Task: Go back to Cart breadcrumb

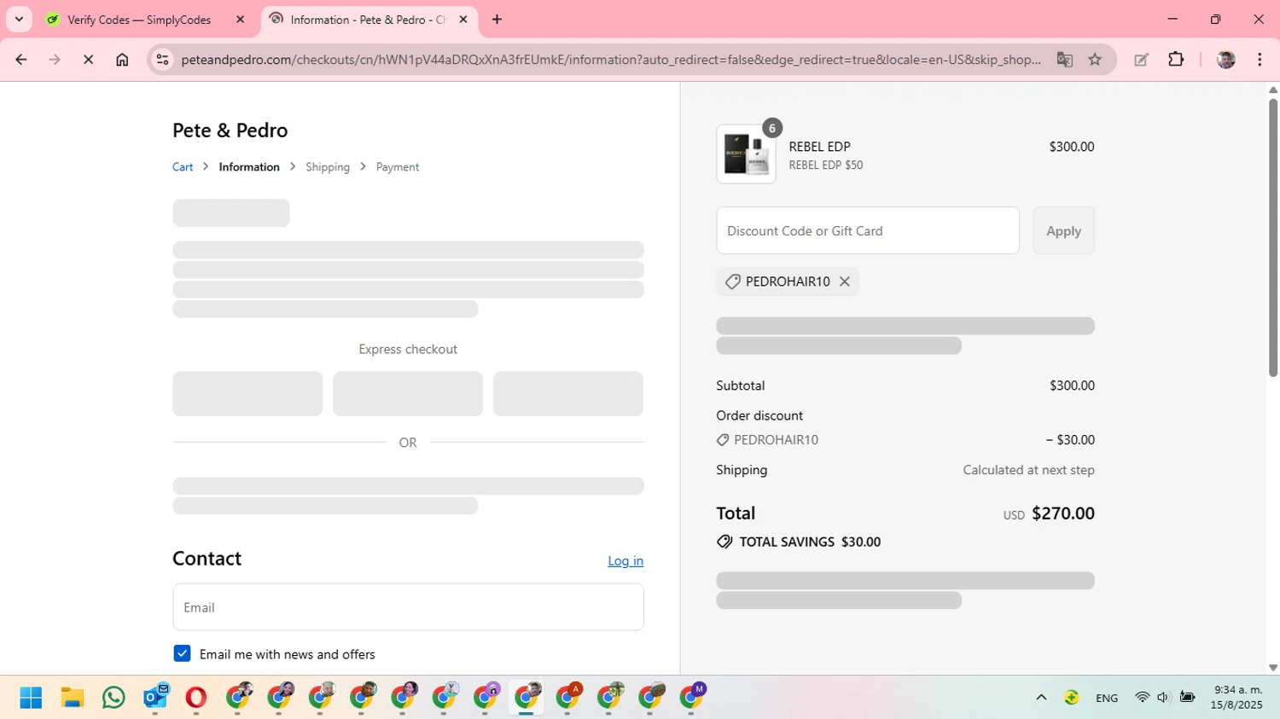Action: 183,167
